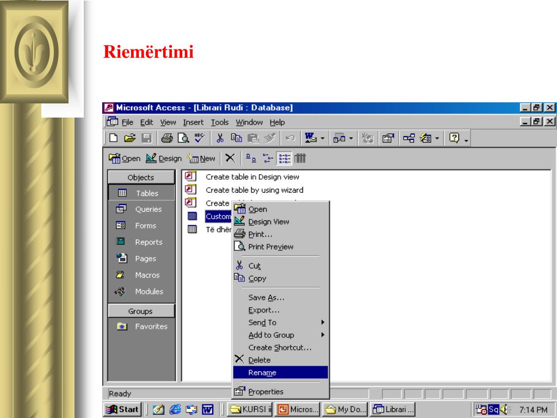Expand the Add to Group submenu arrow

323,335
